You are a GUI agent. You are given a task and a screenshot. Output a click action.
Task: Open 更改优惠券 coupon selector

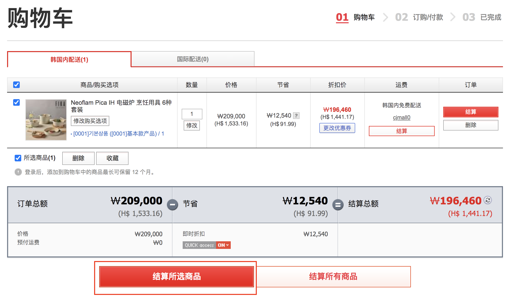pyautogui.click(x=337, y=128)
